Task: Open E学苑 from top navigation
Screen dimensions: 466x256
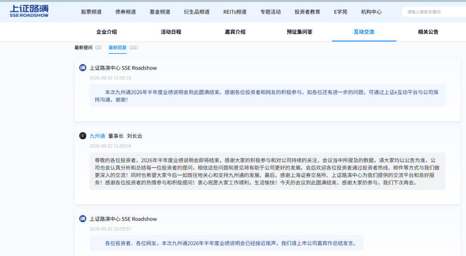Action: pyautogui.click(x=340, y=12)
